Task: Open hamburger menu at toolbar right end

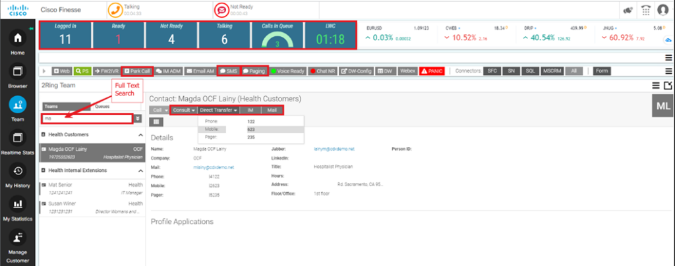Action: [x=668, y=71]
